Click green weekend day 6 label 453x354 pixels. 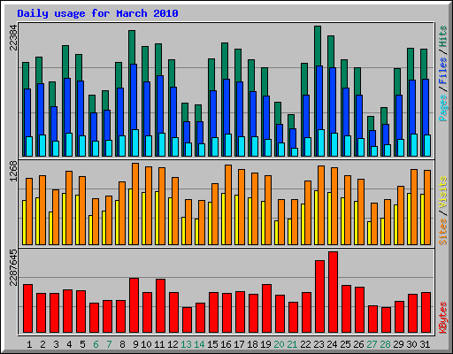96,344
